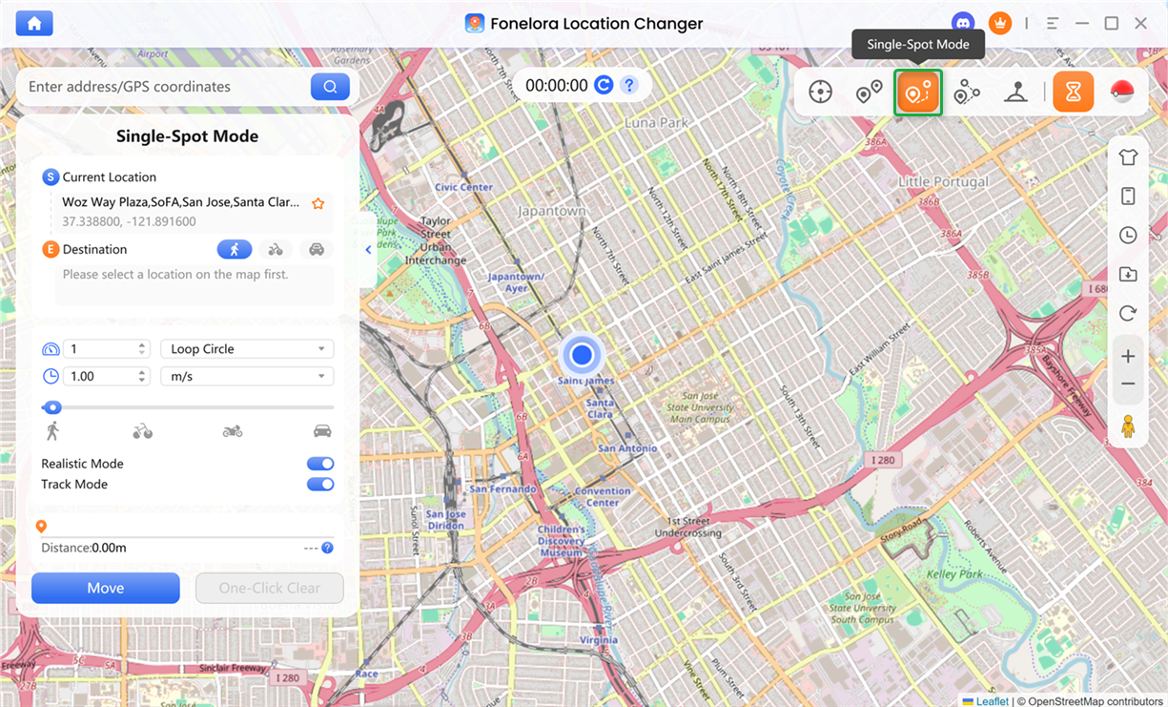Open the T-shirt skin icon
Viewport: 1168px width, 707px height.
tap(1128, 157)
